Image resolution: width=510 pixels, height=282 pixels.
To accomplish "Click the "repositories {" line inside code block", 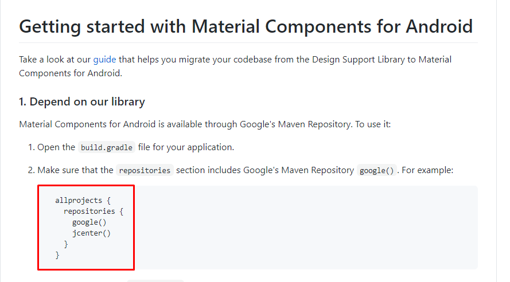I will 94,211.
